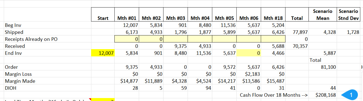Screen dimensions: 363x101
Task: Select End Inv Mth #03 value 8,480
Action: pyautogui.click(x=175, y=53)
